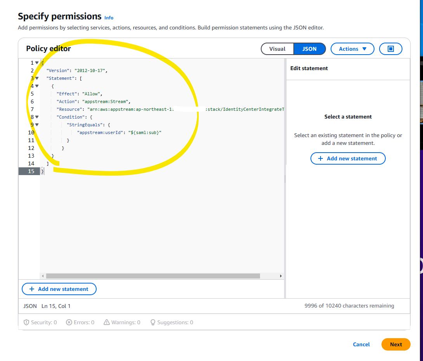Viewport: 423px width, 361px height.
Task: Click the Suggestions lightbulb icon
Action: 153,322
